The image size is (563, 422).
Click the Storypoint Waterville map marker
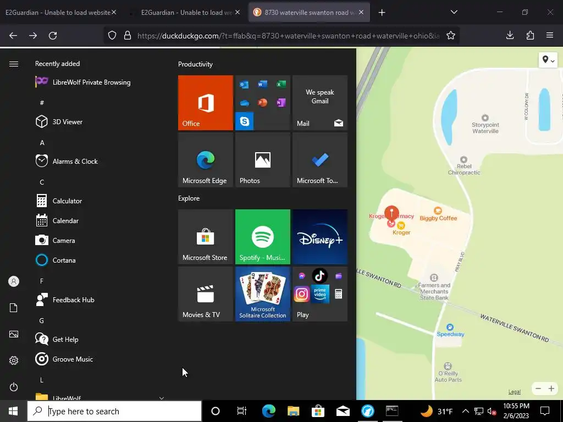[x=485, y=118]
